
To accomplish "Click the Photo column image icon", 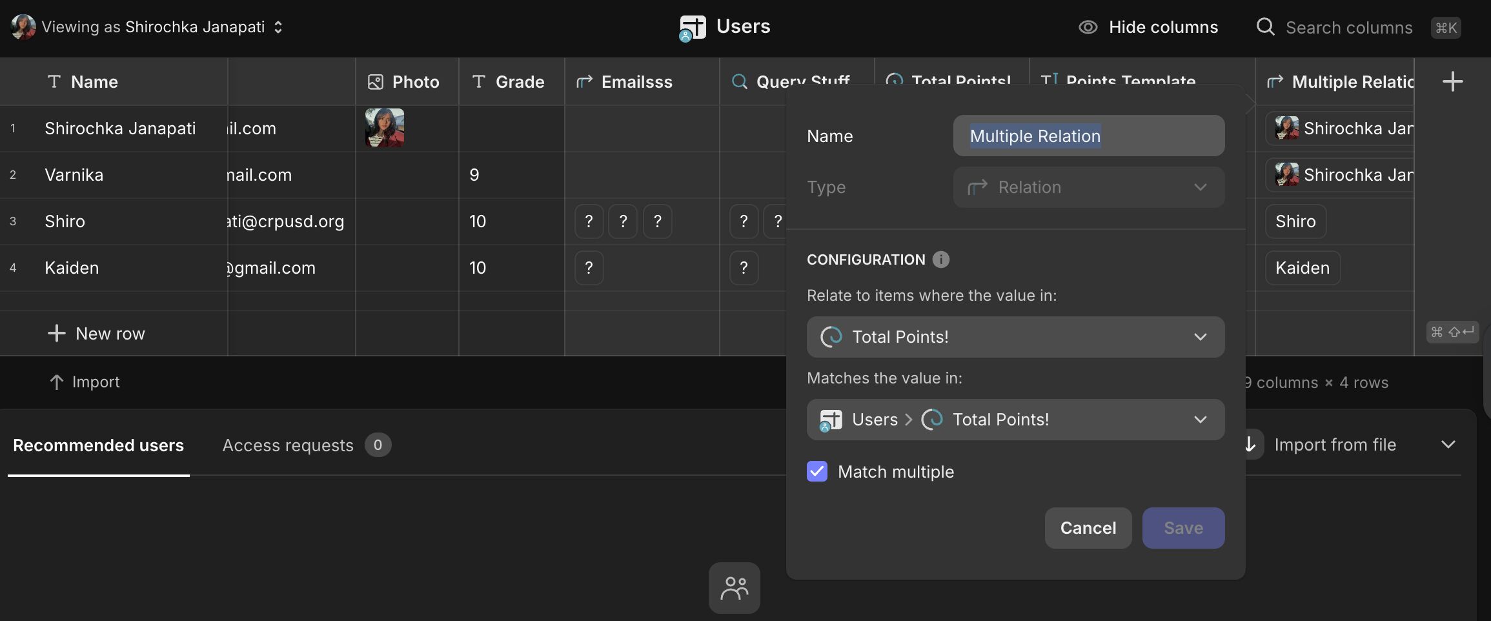I will (376, 82).
